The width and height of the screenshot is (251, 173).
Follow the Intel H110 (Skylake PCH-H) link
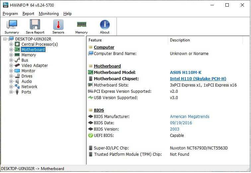(198, 79)
